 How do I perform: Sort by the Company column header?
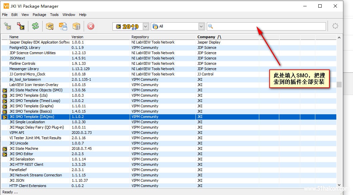click(227, 37)
